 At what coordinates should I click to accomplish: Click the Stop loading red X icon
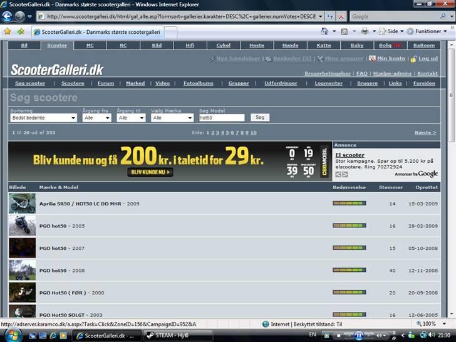pyautogui.click(x=341, y=16)
